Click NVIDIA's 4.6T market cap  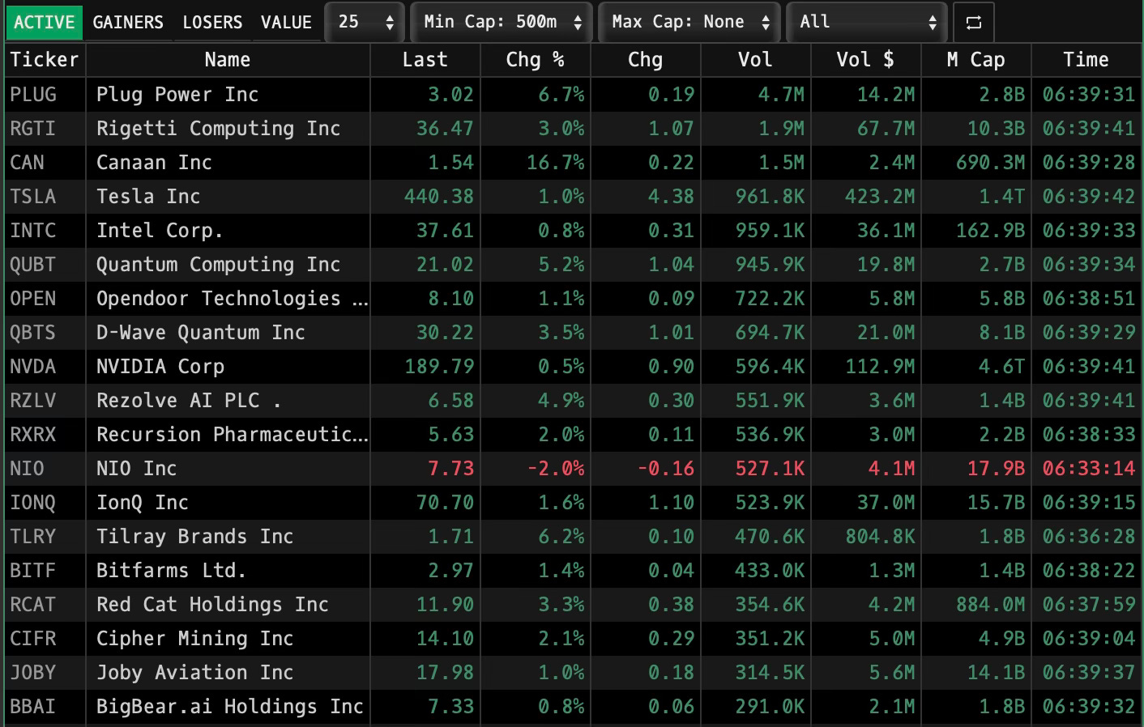click(x=1002, y=367)
